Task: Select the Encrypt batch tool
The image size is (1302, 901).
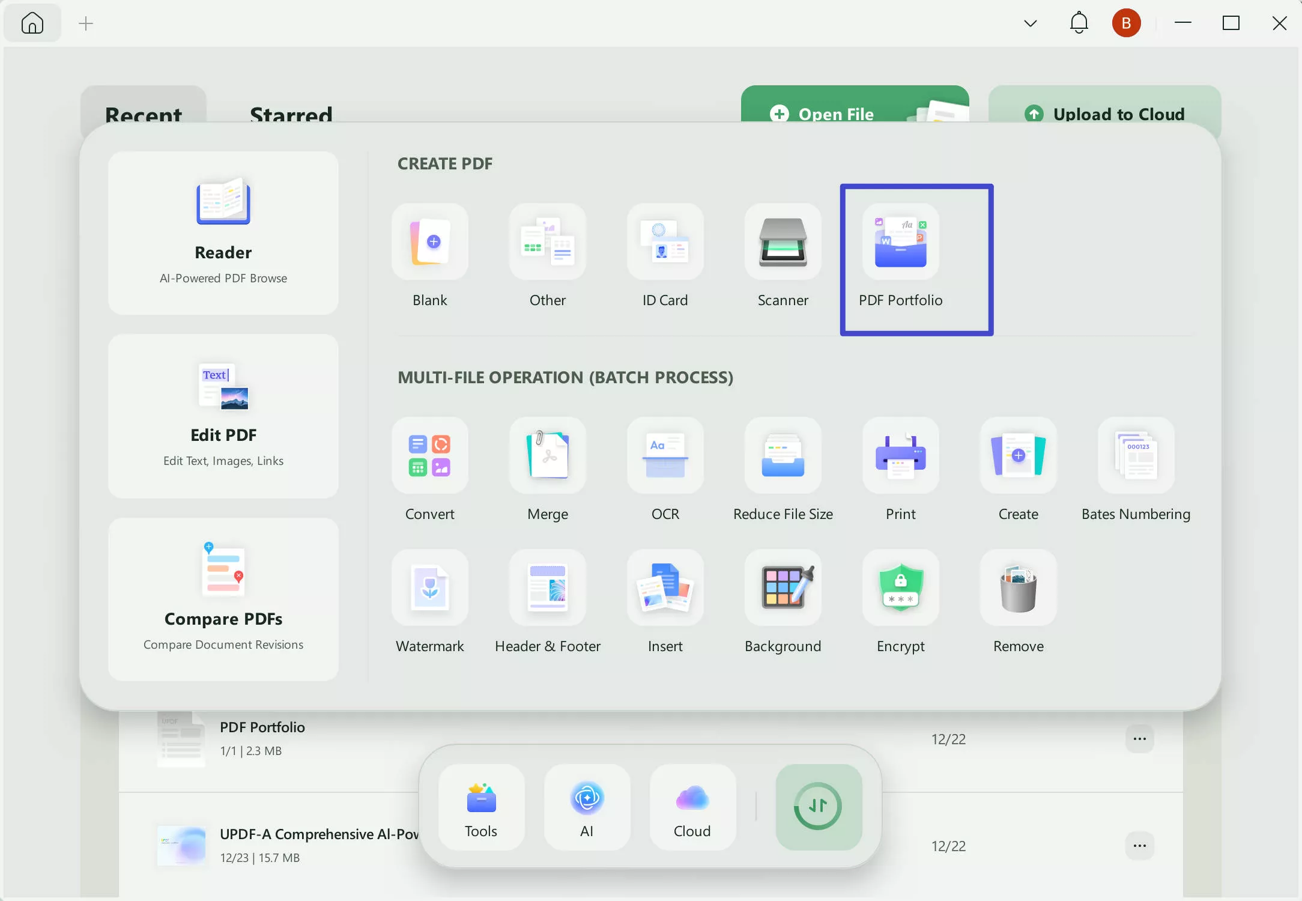Action: 900,587
